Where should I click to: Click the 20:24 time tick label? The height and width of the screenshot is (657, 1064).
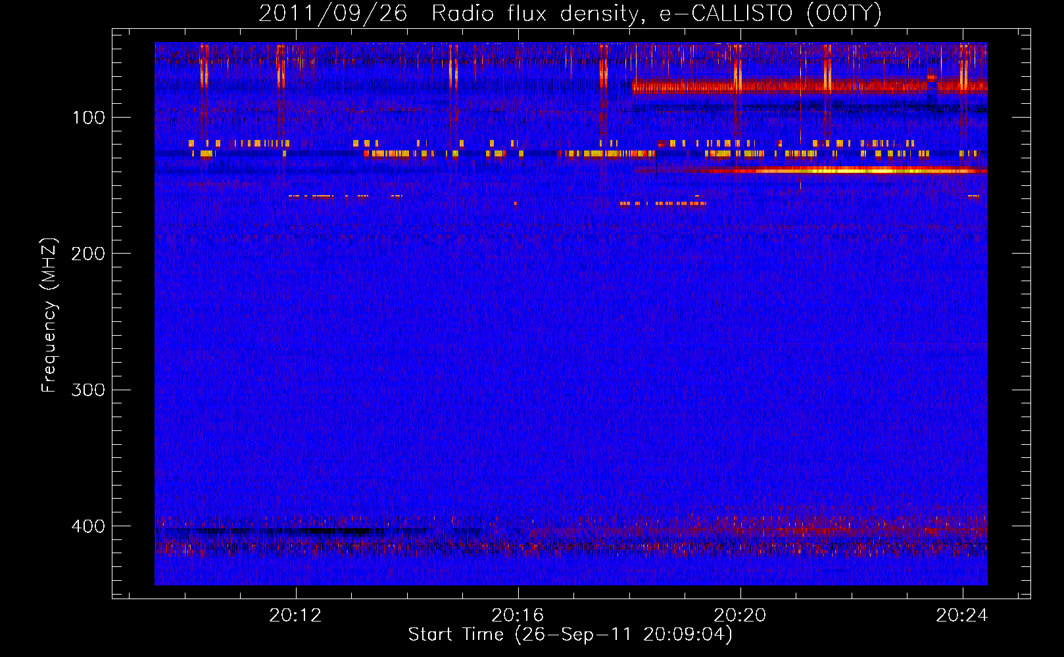[x=963, y=615]
